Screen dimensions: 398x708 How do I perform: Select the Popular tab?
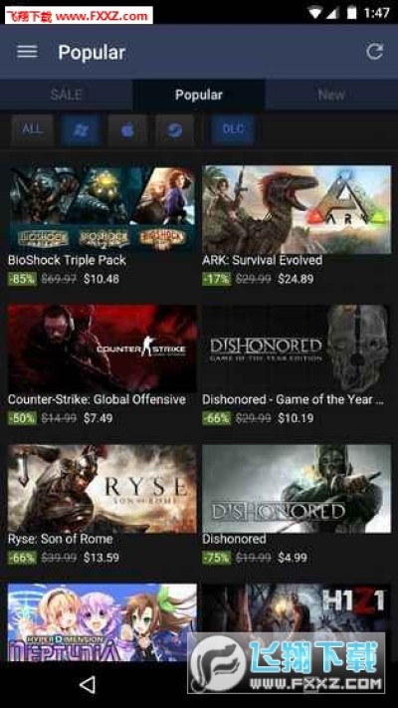(199, 95)
